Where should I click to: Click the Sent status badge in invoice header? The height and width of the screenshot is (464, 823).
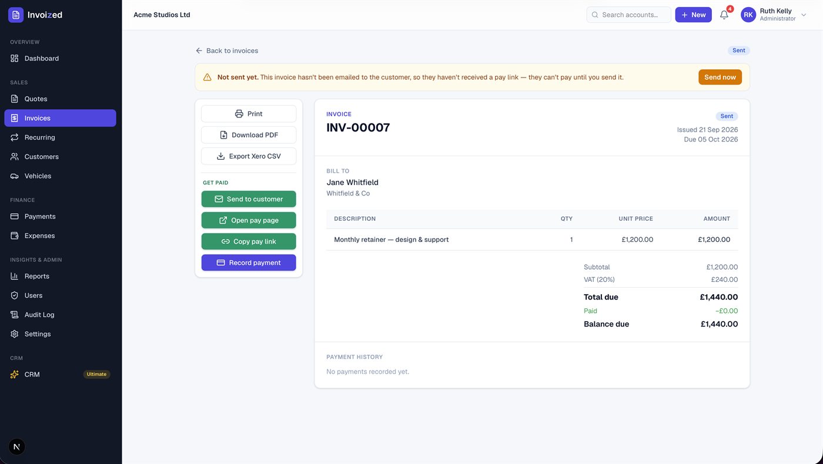pos(727,116)
